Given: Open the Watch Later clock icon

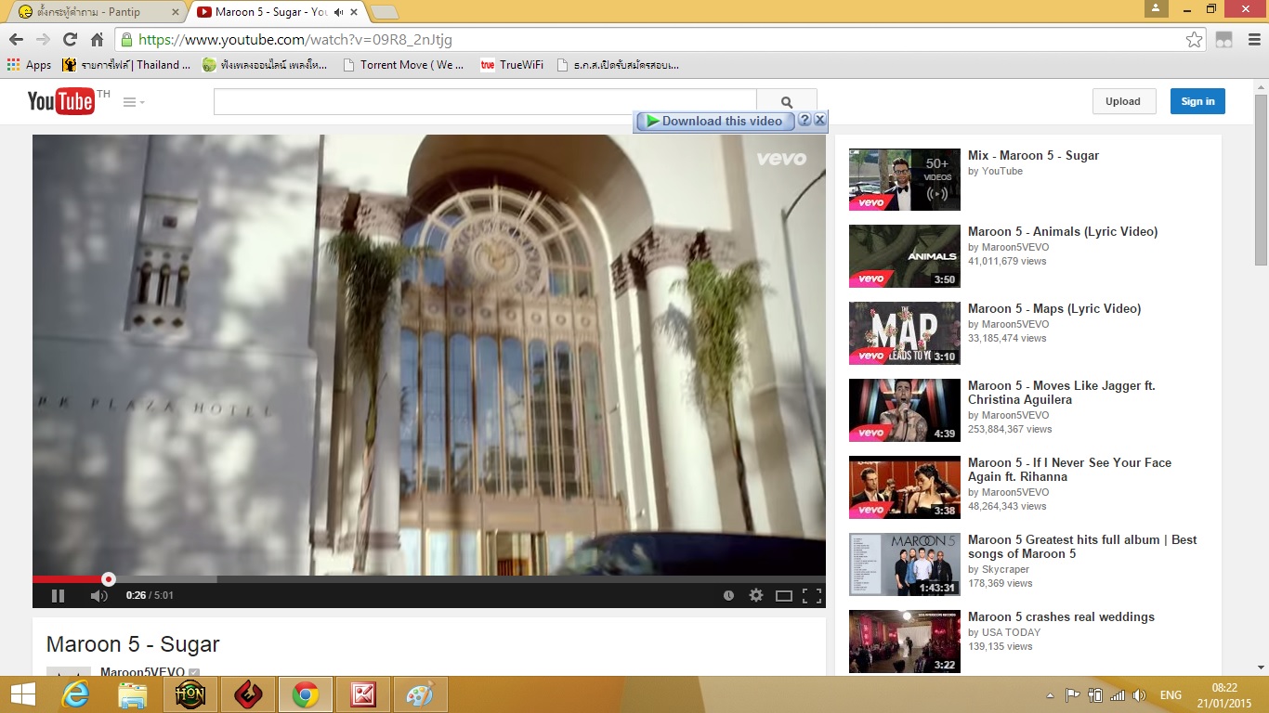Looking at the screenshot, I should click(728, 596).
